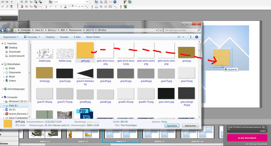This screenshot has height=146, width=271.
Task: Expand the Bibliotheken tree node
Action: 2,64
